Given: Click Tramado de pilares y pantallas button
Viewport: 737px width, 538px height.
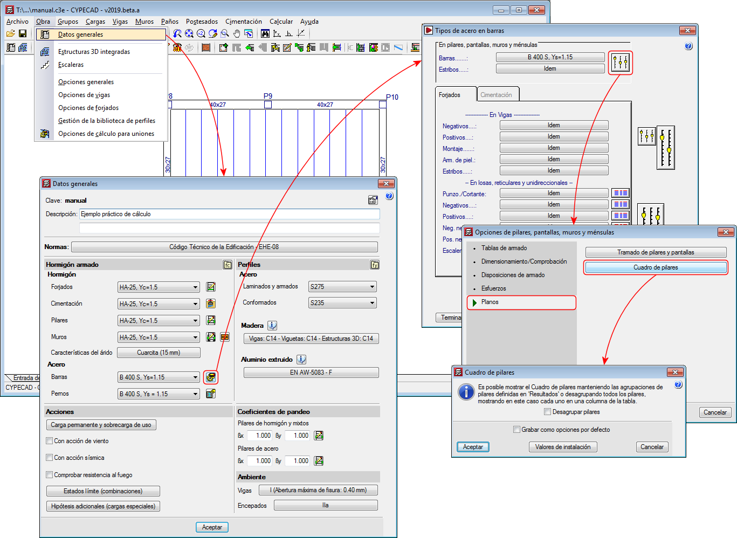Looking at the screenshot, I should [x=656, y=252].
